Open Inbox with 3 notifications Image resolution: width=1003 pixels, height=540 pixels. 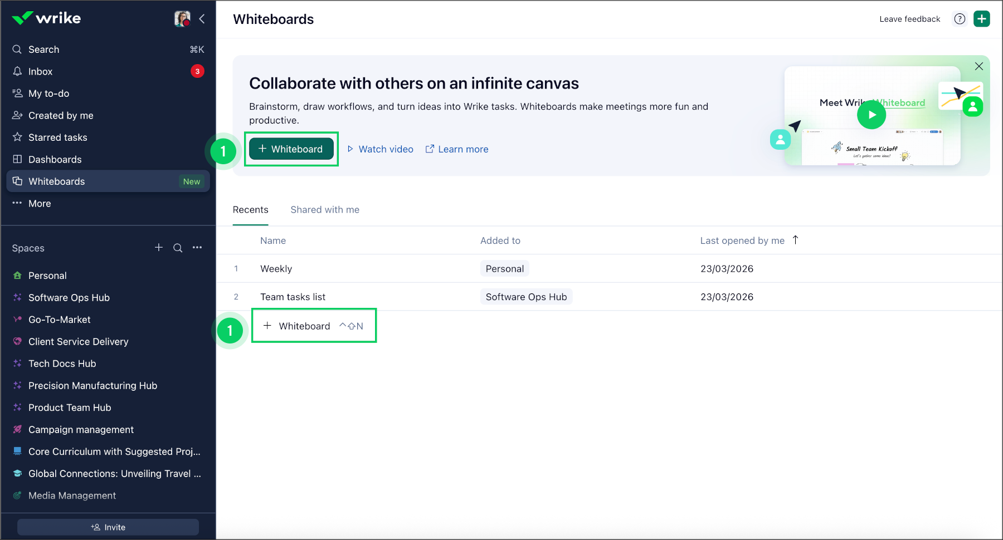pos(41,71)
